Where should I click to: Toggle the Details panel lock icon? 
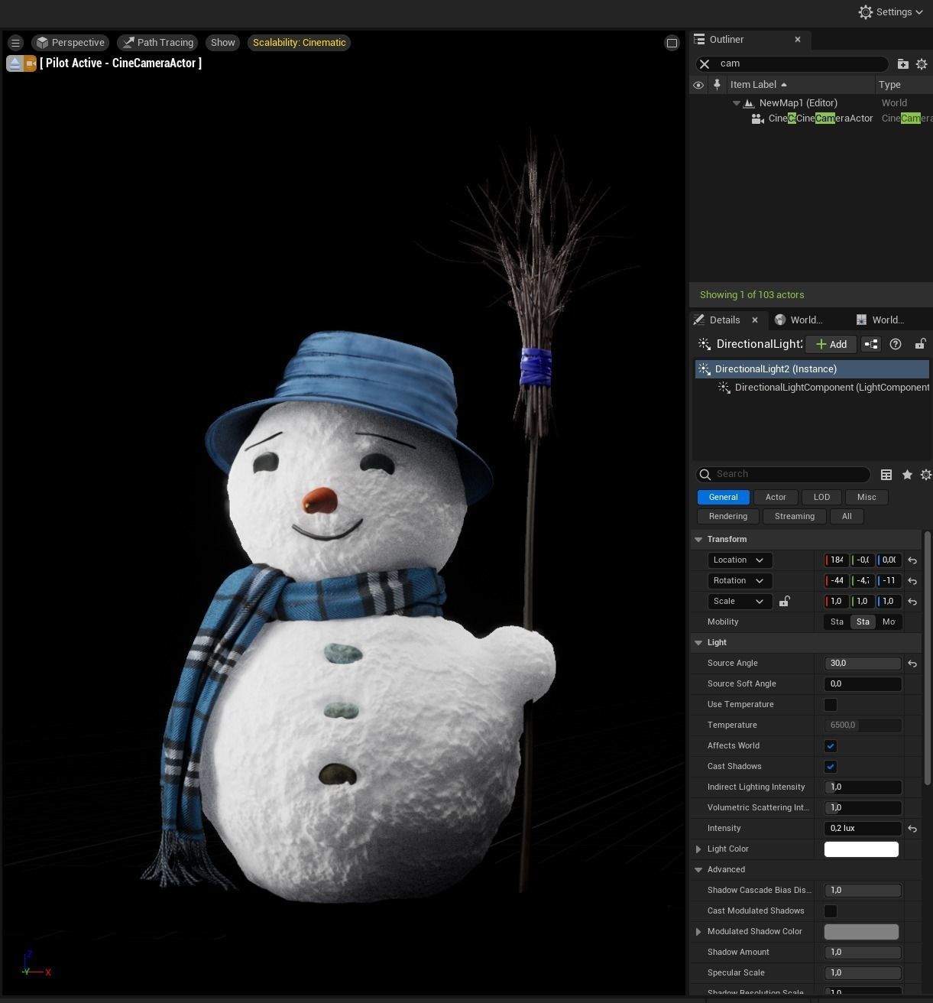(920, 344)
